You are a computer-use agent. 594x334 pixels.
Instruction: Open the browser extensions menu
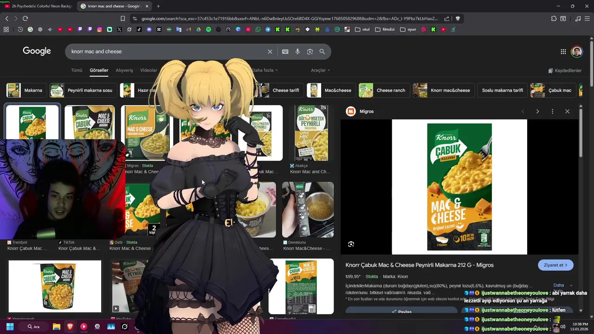click(554, 19)
